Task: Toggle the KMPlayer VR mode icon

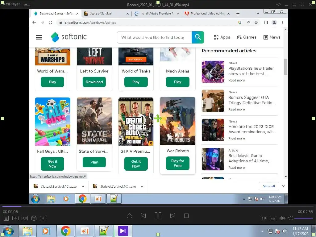Action: pyautogui.click(x=25, y=218)
